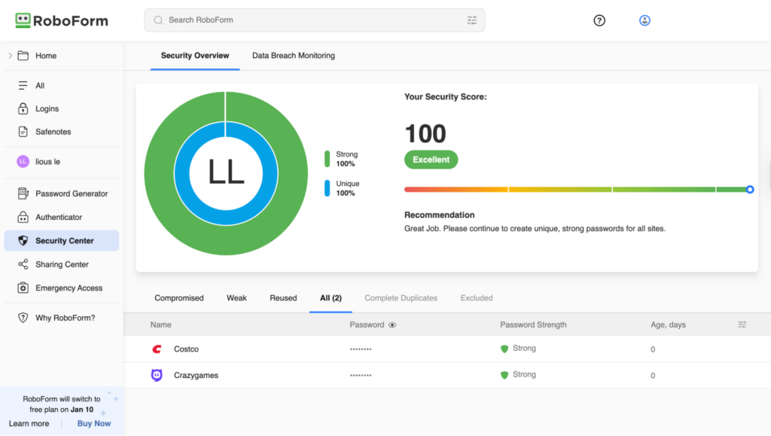Open the help question mark icon
Screen dimensions: 771x436
click(599, 20)
